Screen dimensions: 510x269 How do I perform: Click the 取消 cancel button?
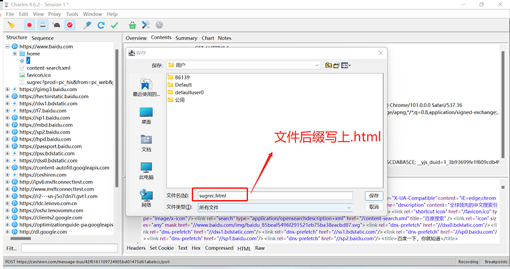[374, 207]
